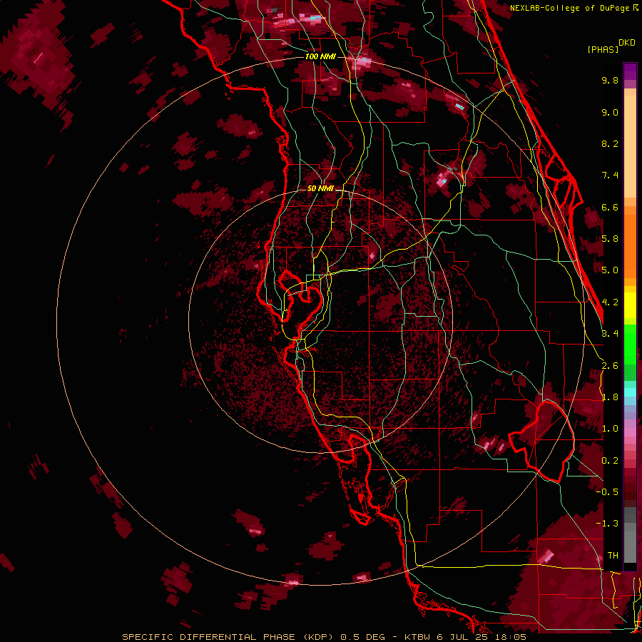This screenshot has width=642, height=642.
Task: Click the 2.6 value on color scale
Action: click(x=610, y=366)
